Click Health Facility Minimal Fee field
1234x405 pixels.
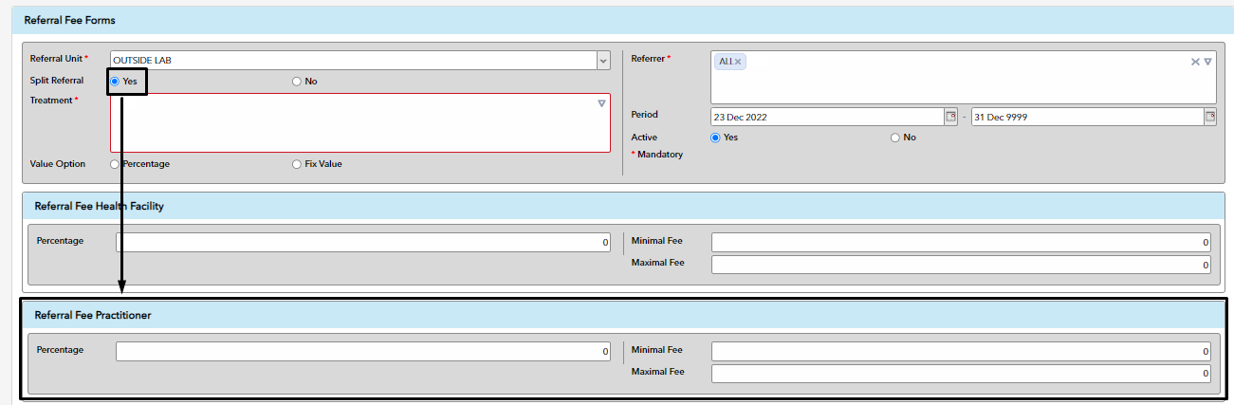pos(961,243)
